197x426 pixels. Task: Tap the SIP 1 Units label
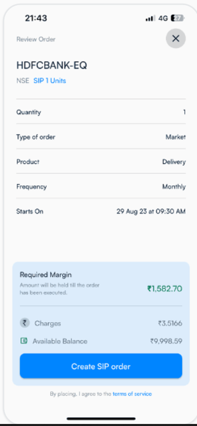coord(50,81)
